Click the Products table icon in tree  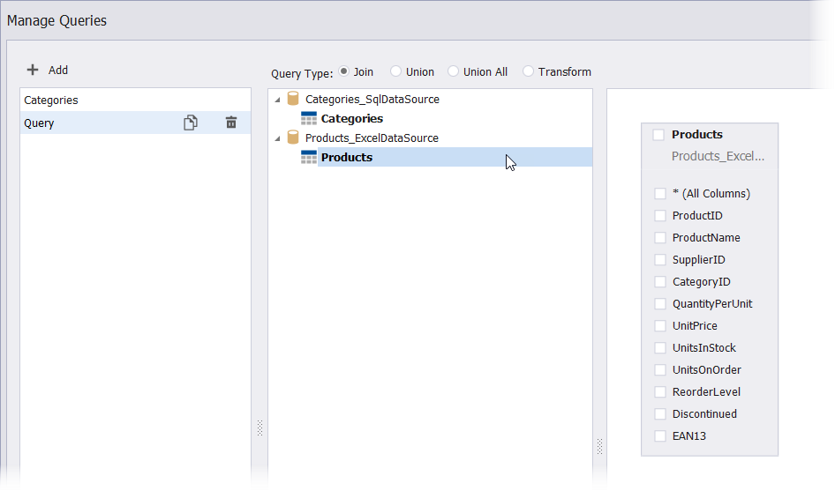(x=309, y=158)
